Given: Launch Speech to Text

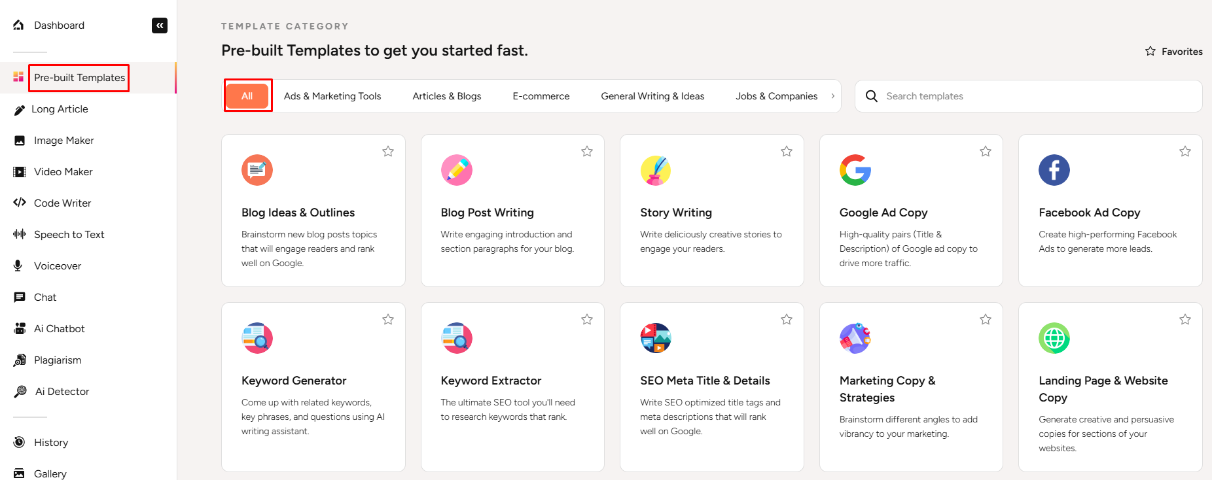Looking at the screenshot, I should pyautogui.click(x=69, y=235).
